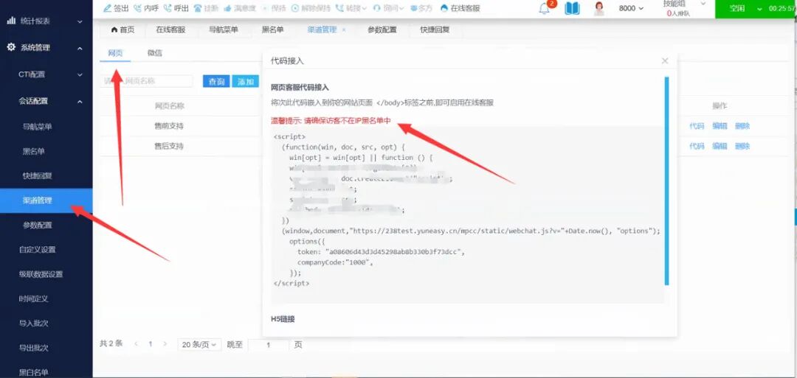Click the 售前支持 table cell

click(x=169, y=126)
